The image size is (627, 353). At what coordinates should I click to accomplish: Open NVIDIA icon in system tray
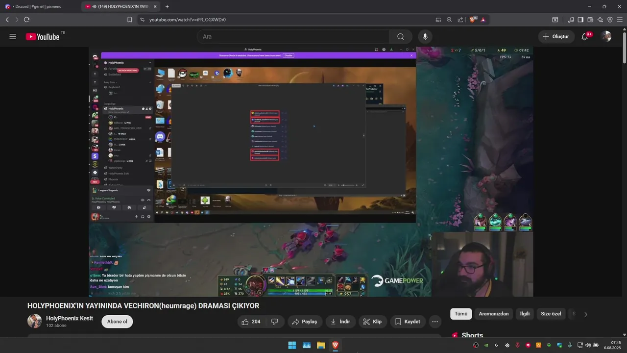tap(486, 345)
